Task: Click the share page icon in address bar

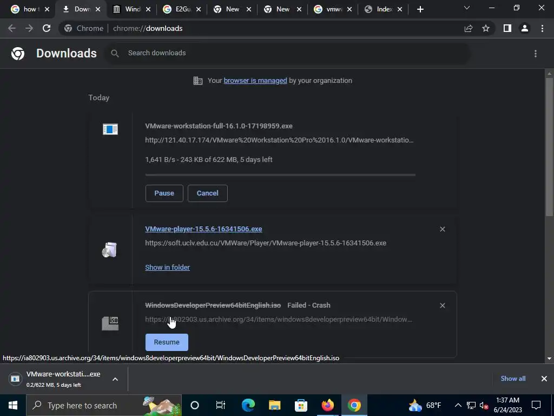Action: pyautogui.click(x=469, y=28)
